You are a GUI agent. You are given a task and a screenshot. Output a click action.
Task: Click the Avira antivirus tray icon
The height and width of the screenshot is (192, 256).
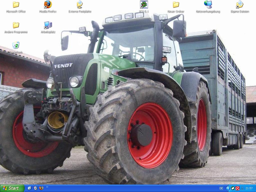tap(237, 188)
